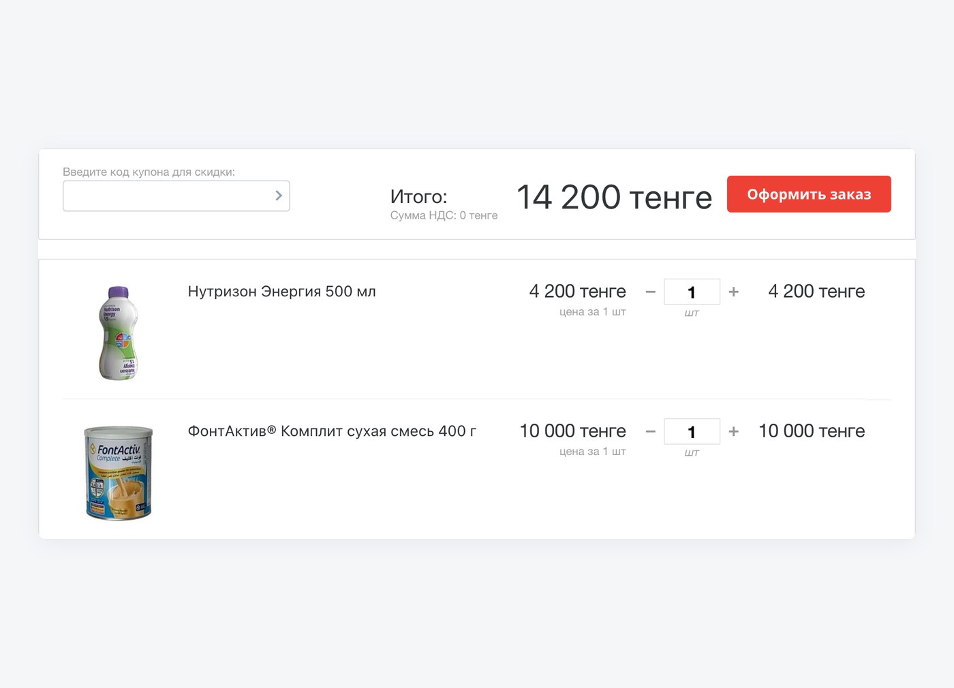Click Нутризон row total 4 200 тенге

pyautogui.click(x=816, y=292)
